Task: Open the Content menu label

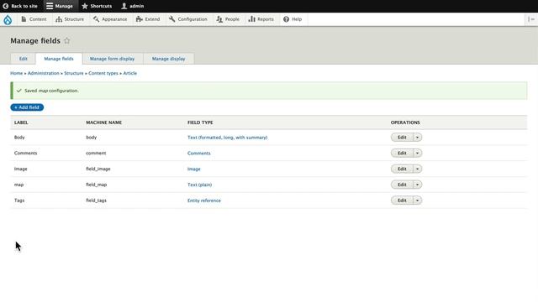Action: tap(38, 19)
